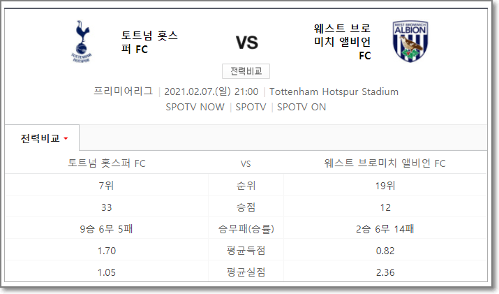Click the 프리미어리그 league label
This screenshot has width=499, height=294.
point(123,91)
